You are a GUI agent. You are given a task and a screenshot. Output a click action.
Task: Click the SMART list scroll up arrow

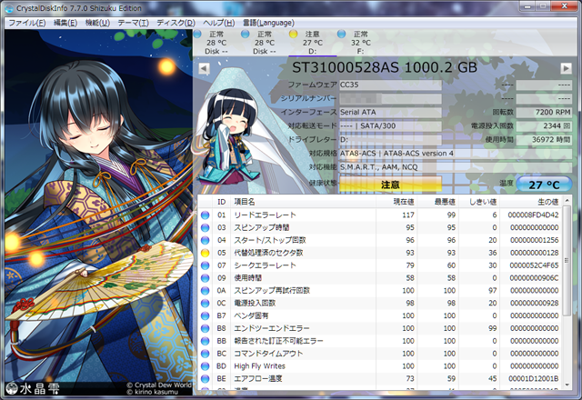click(x=567, y=201)
